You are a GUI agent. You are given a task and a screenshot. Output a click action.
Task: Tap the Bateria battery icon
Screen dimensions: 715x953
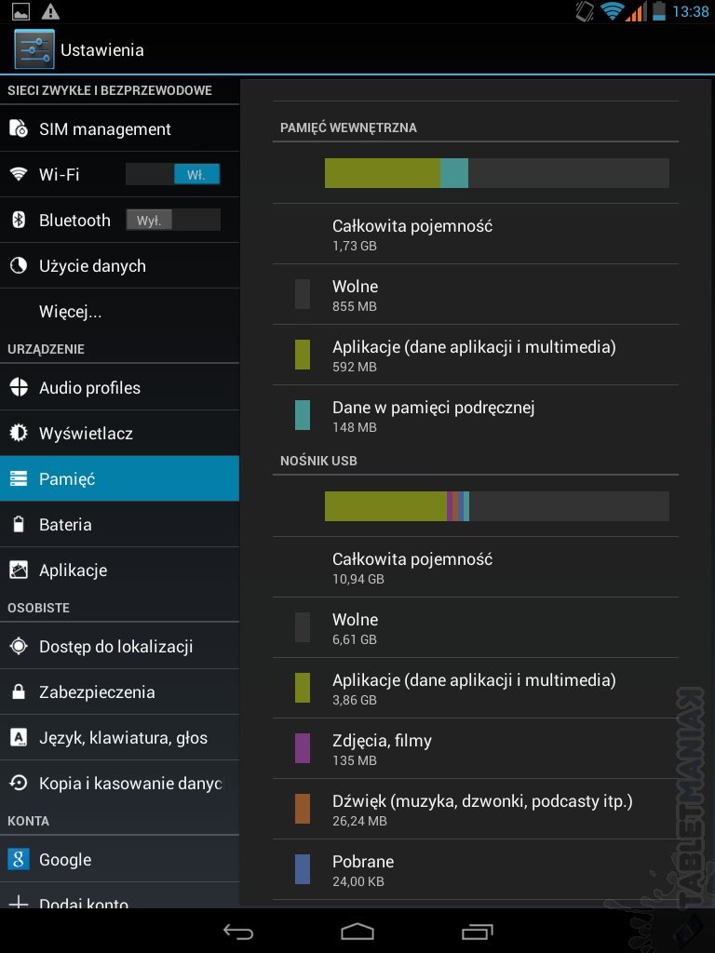[x=19, y=525]
